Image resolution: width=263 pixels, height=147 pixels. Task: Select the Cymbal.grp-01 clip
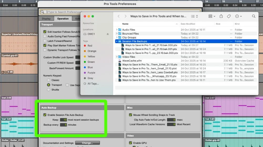(19, 64)
